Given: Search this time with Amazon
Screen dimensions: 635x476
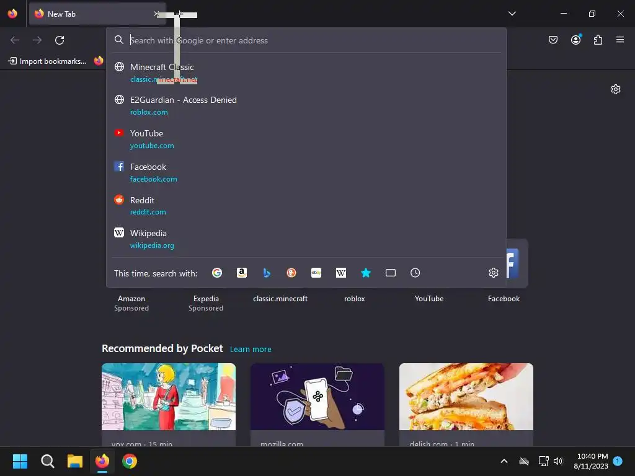Looking at the screenshot, I should 242,273.
